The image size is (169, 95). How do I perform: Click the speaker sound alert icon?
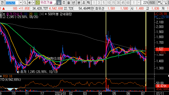[30, 3]
